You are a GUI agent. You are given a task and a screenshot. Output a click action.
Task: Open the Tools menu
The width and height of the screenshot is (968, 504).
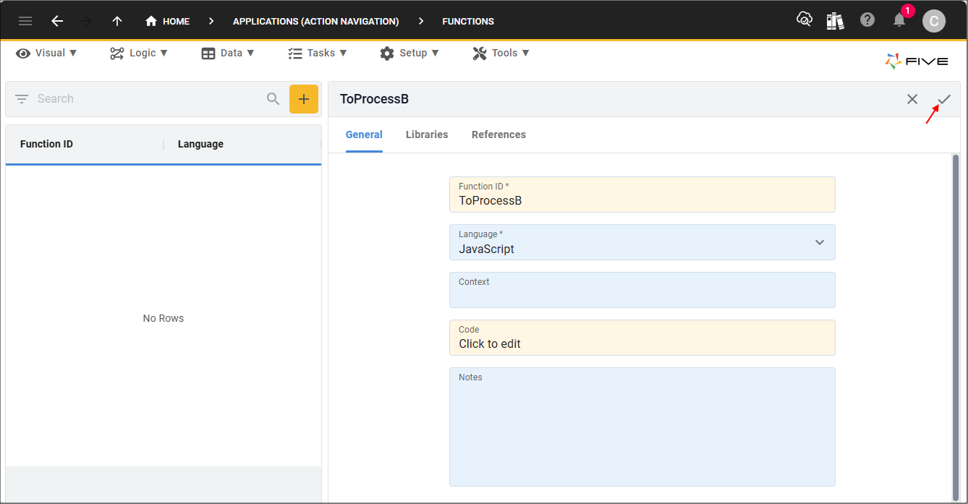point(501,53)
